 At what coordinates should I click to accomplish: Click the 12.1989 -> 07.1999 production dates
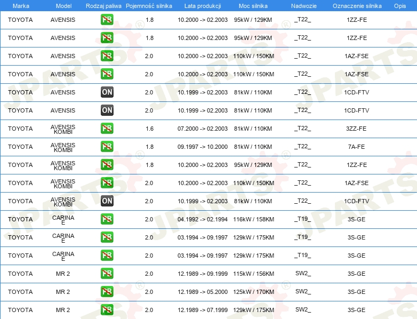tap(203, 310)
